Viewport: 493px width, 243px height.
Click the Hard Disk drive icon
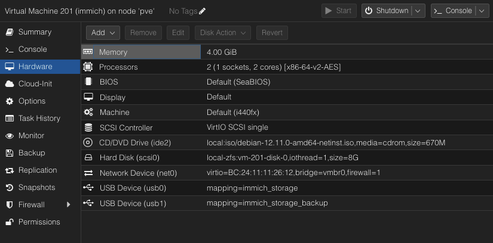click(x=88, y=158)
